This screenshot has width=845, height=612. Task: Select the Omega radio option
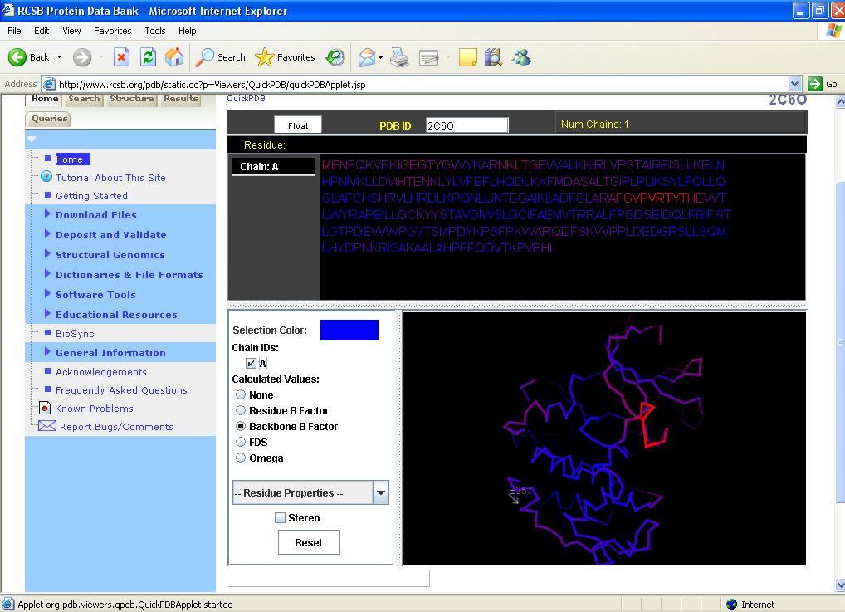point(241,458)
